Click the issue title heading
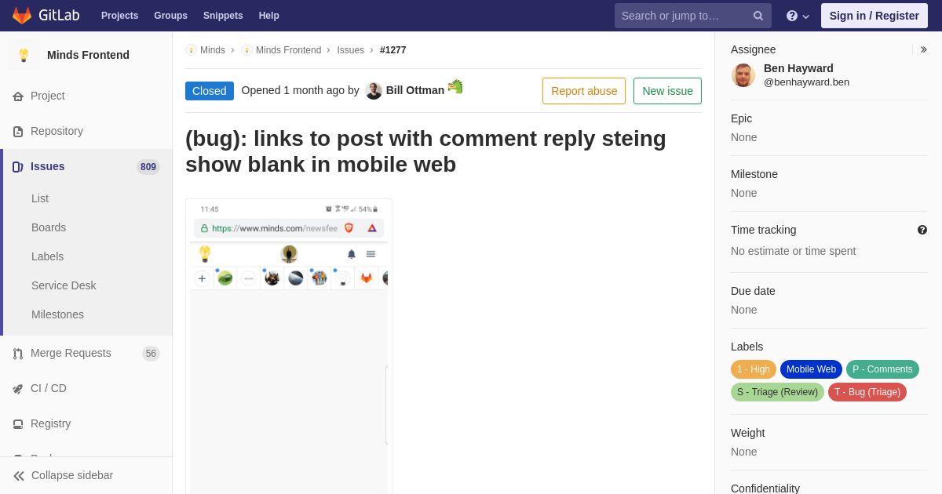The width and height of the screenshot is (942, 494). [425, 151]
